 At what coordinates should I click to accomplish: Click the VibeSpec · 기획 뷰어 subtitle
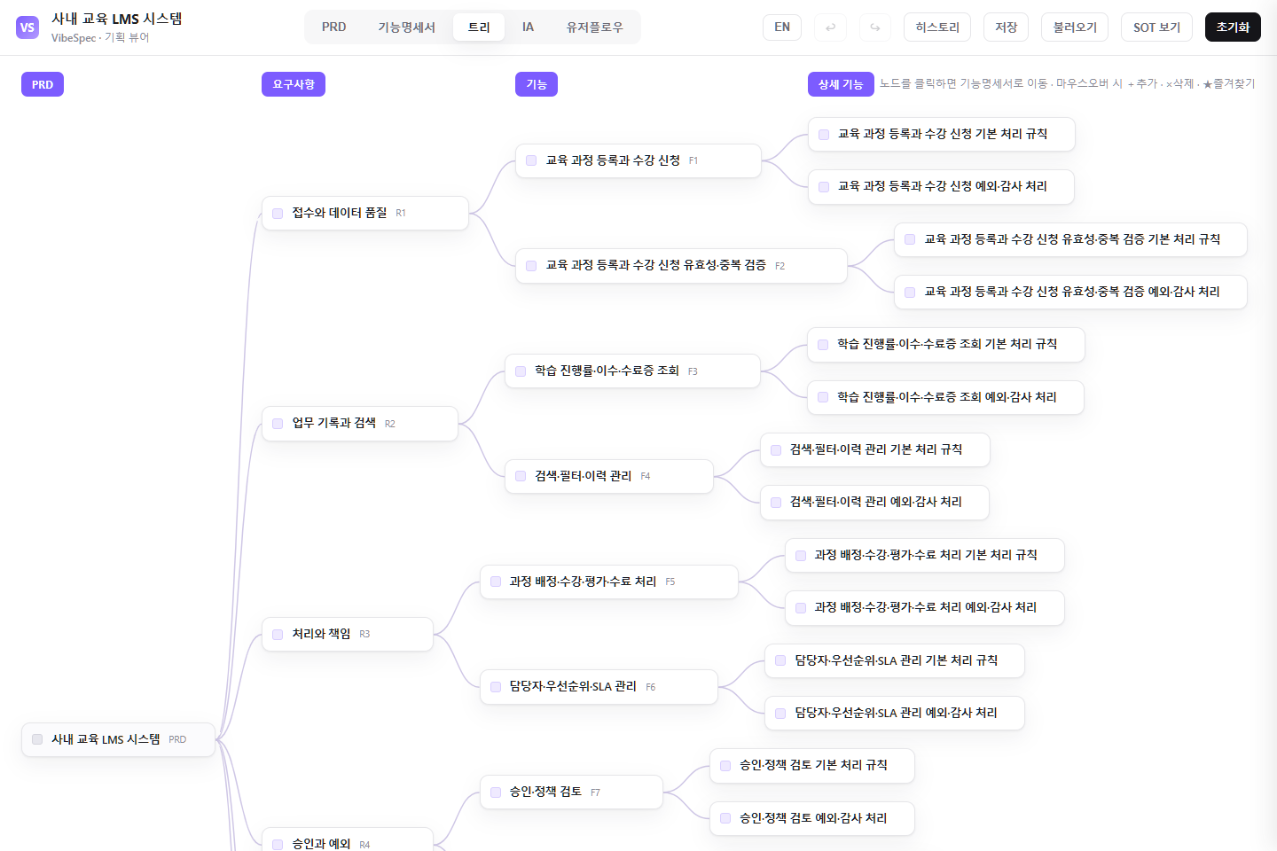point(100,38)
